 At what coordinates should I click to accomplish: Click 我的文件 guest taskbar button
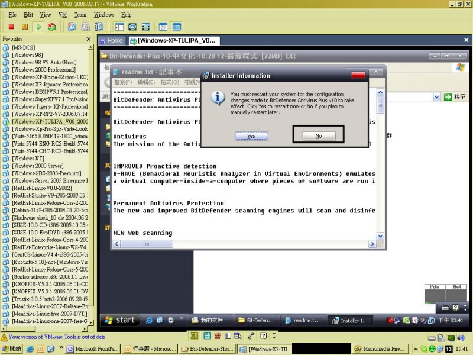click(210, 320)
